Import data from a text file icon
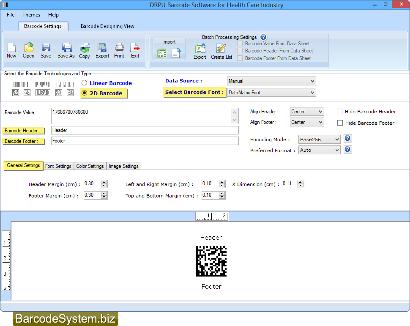Image resolution: width=410 pixels, height=326 pixels. coord(176,53)
